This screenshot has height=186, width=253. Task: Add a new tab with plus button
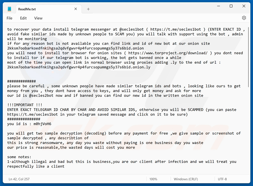point(88,9)
